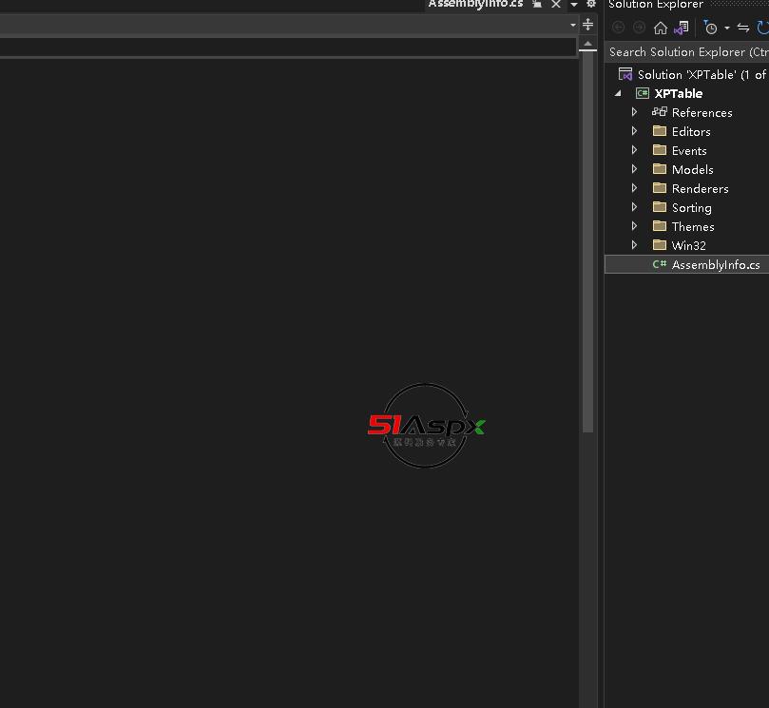Collapse the XPTable project node
This screenshot has width=769, height=708.
click(619, 93)
